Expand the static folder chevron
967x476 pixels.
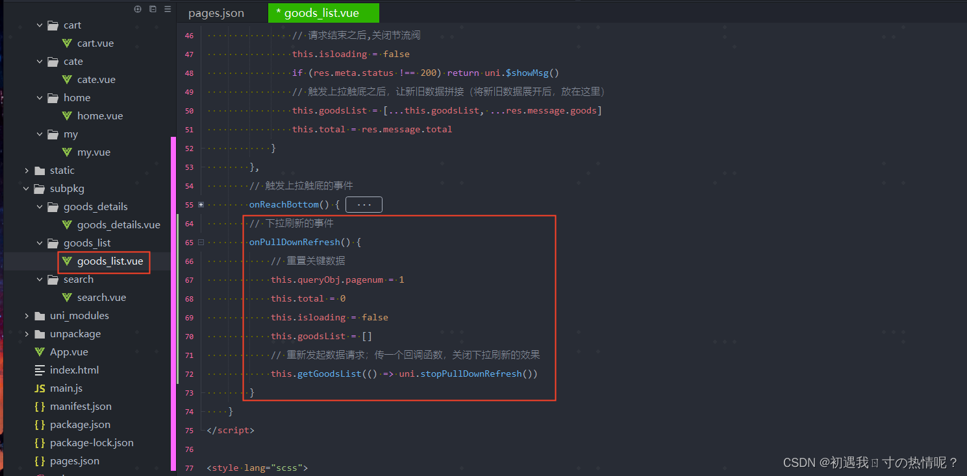click(26, 171)
